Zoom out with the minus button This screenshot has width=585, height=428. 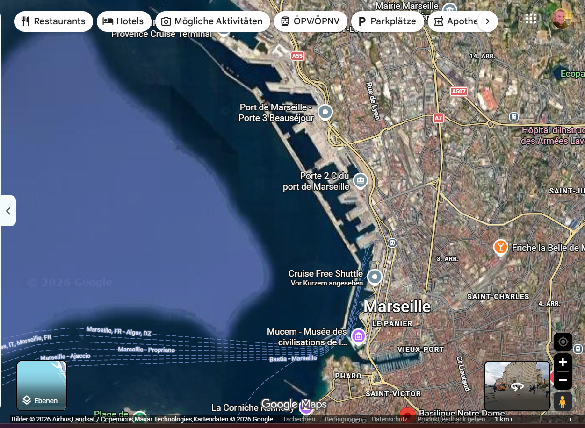[x=563, y=380]
